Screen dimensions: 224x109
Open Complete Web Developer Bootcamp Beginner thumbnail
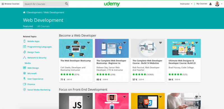[112, 48]
